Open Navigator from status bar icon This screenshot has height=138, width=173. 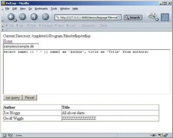(x=5, y=135)
